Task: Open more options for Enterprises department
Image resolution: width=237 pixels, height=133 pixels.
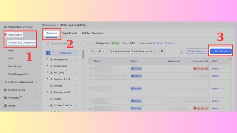Action: click(76, 53)
